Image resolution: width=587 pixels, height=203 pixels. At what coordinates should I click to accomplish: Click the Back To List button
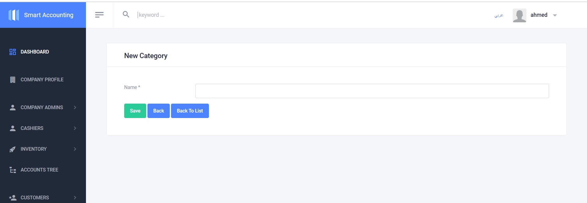190,111
